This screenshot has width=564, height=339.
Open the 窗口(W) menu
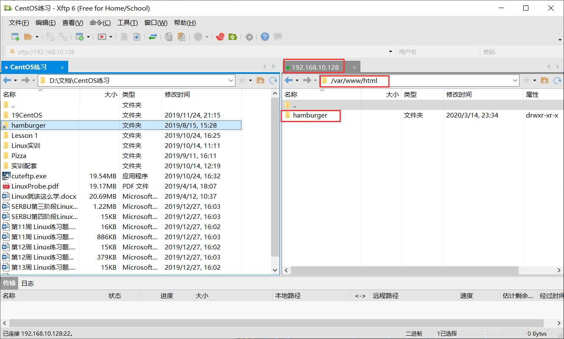[x=156, y=23]
